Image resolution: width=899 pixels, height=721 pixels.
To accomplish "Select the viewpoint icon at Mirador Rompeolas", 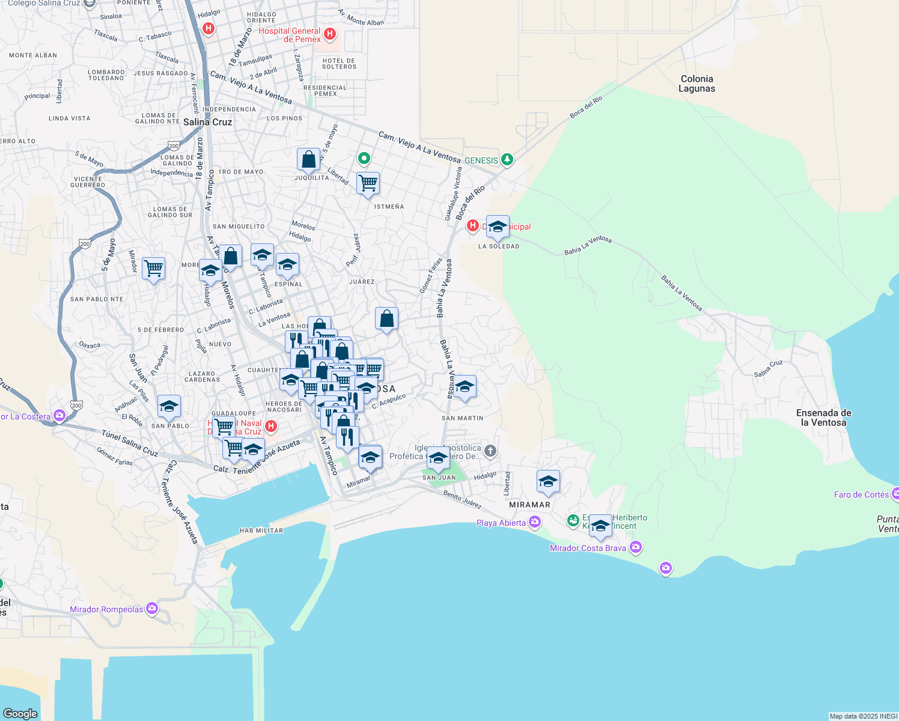I will coord(152,609).
